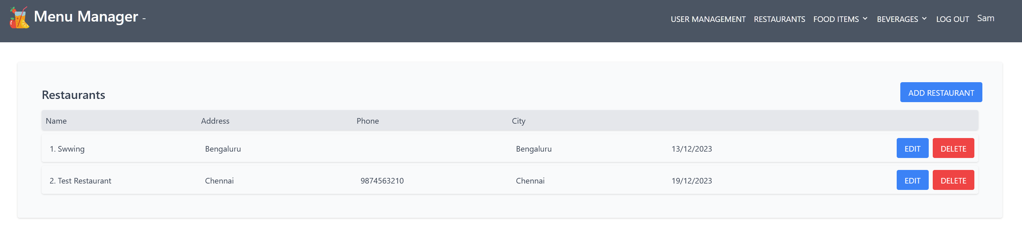Edit the Swwing restaurant entry
This screenshot has height=225, width=1022.
(912, 148)
